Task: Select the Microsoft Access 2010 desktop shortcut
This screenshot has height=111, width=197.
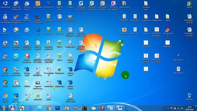Action: 114,6
